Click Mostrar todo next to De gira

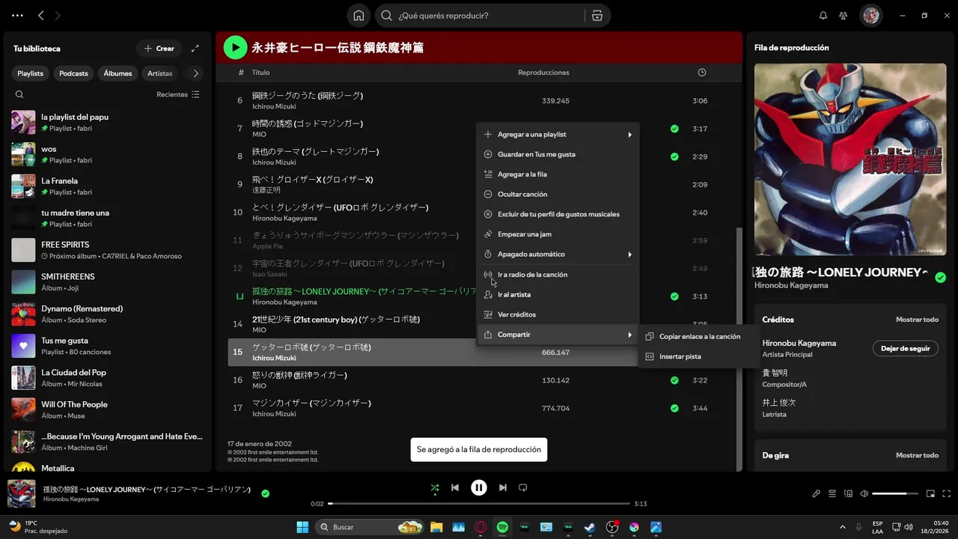pyautogui.click(x=917, y=455)
